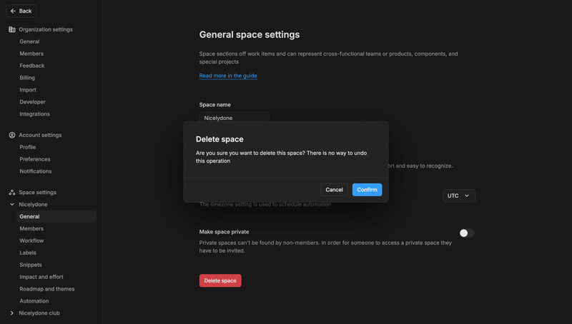Image resolution: width=572 pixels, height=324 pixels.
Task: Open the UTC timezone dropdown
Action: pos(458,196)
